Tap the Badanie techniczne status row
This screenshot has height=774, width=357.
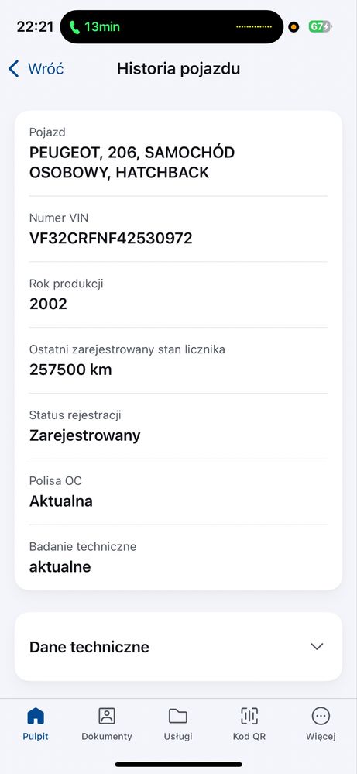(178, 557)
